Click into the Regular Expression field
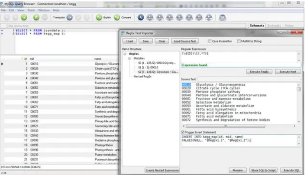Image resolution: width=305 pixels, height=175 pixels. (x=239, y=57)
